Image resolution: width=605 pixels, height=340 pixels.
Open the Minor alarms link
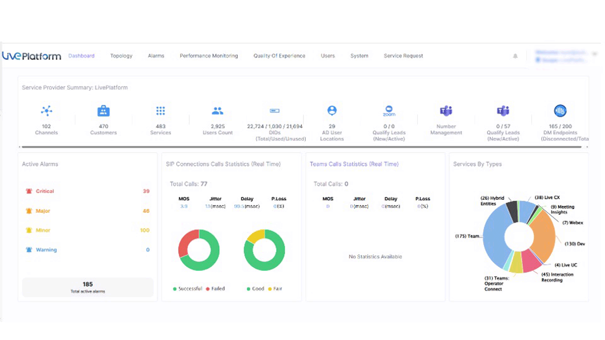tap(43, 230)
